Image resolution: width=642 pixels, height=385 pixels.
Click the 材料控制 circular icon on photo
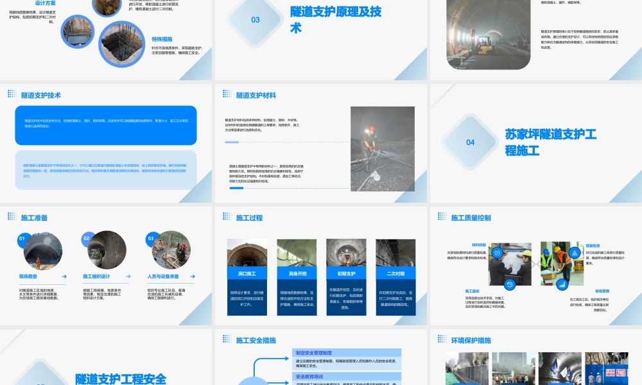(498, 253)
